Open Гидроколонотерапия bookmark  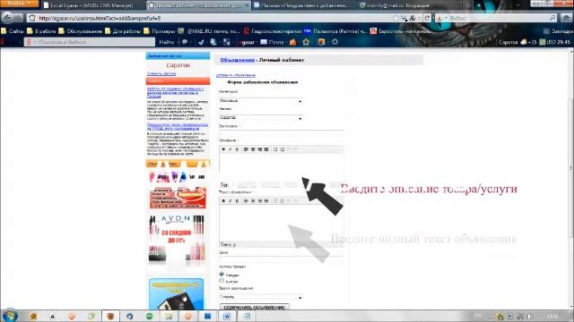point(273,31)
